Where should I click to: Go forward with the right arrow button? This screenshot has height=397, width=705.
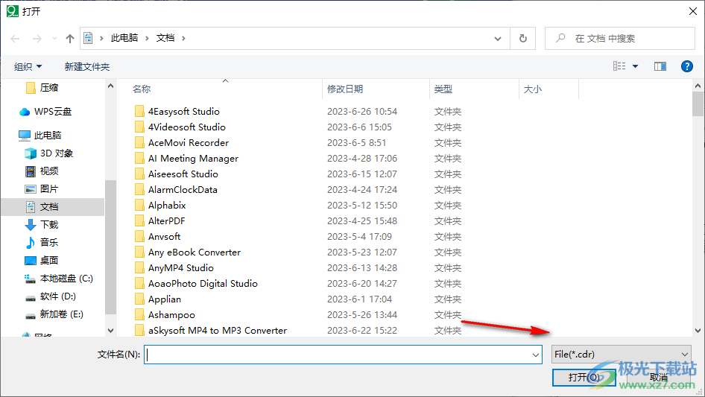point(37,39)
